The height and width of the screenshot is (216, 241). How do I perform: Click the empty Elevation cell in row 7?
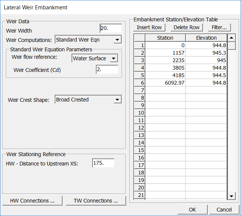pyautogui.click(x=206, y=90)
